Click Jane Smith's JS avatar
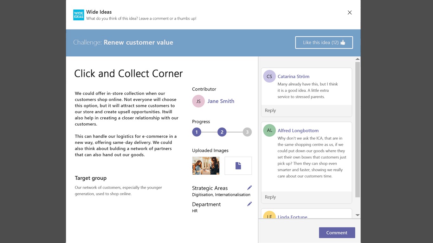Viewport: 433px width, 243px height. click(x=198, y=101)
